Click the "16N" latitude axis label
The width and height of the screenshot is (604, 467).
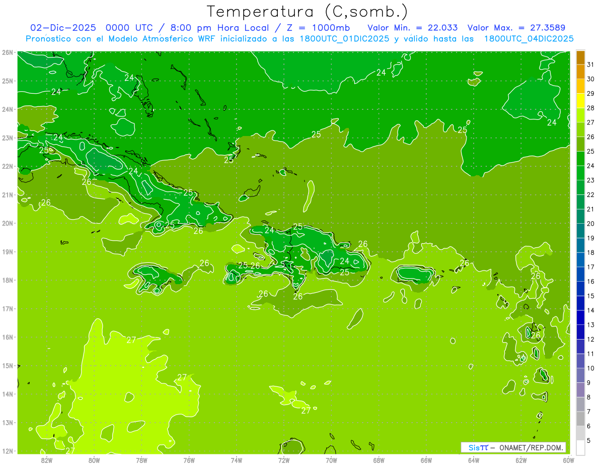(x=8, y=337)
